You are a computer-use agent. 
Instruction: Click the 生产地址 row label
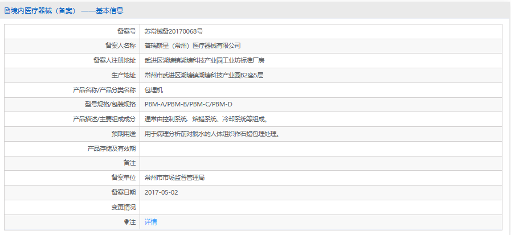click(x=124, y=76)
